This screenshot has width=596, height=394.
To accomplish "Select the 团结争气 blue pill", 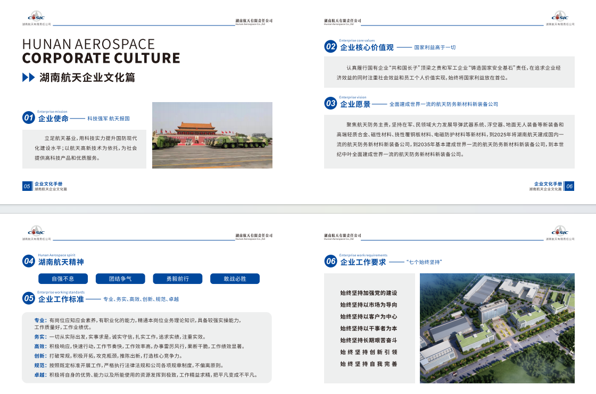I will [120, 279].
